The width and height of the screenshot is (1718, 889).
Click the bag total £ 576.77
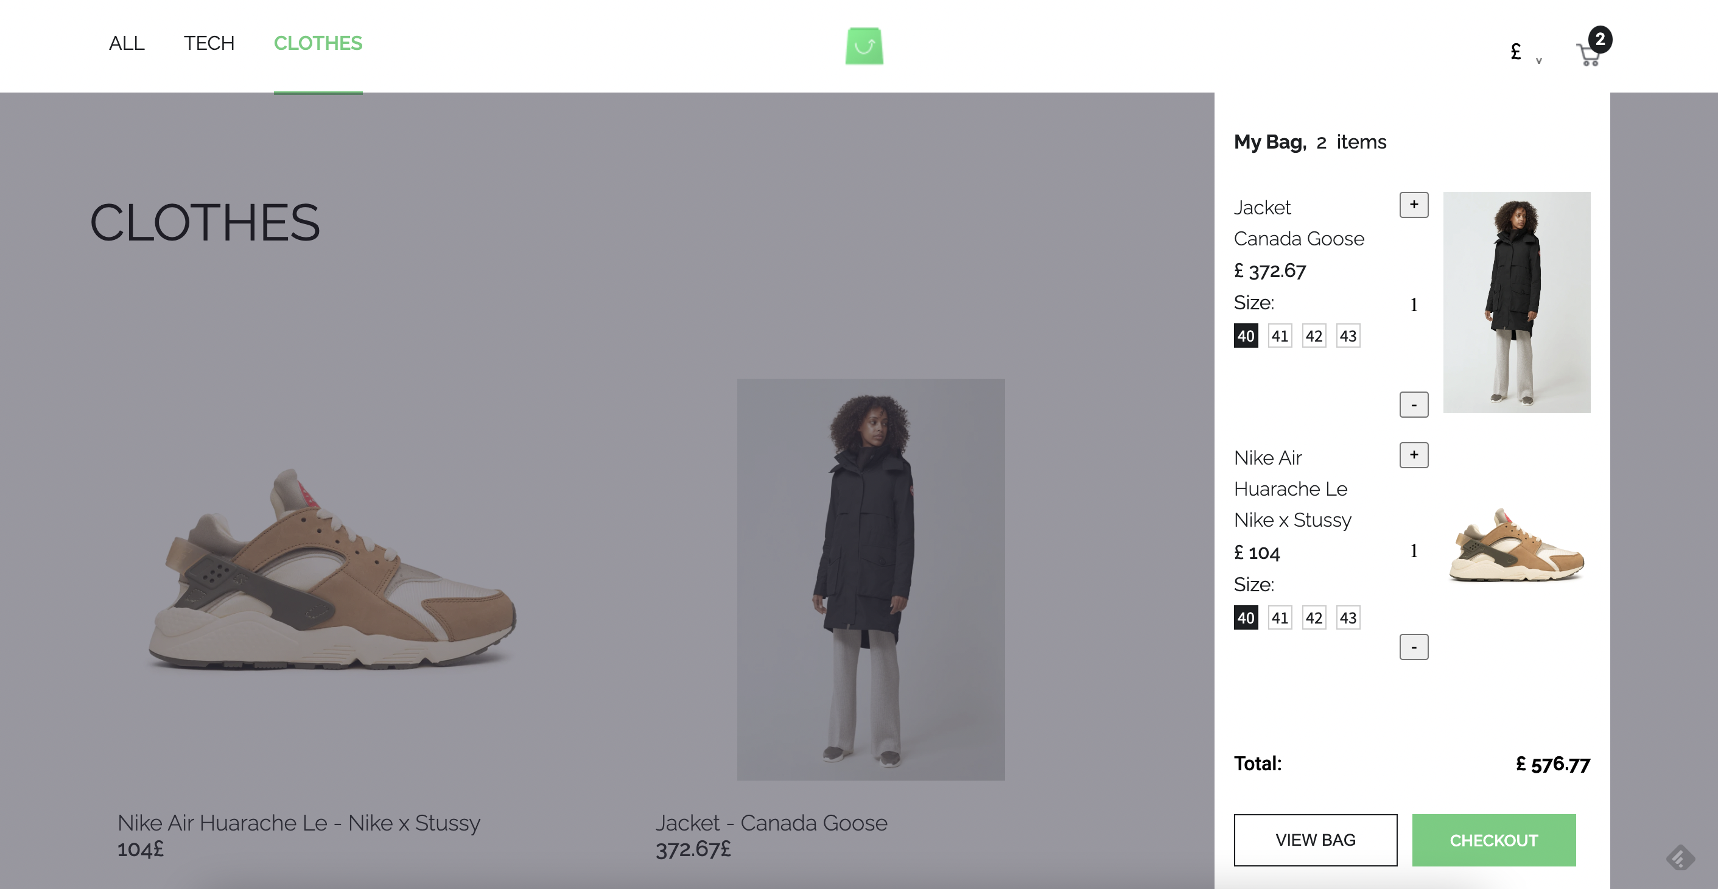pos(1552,764)
